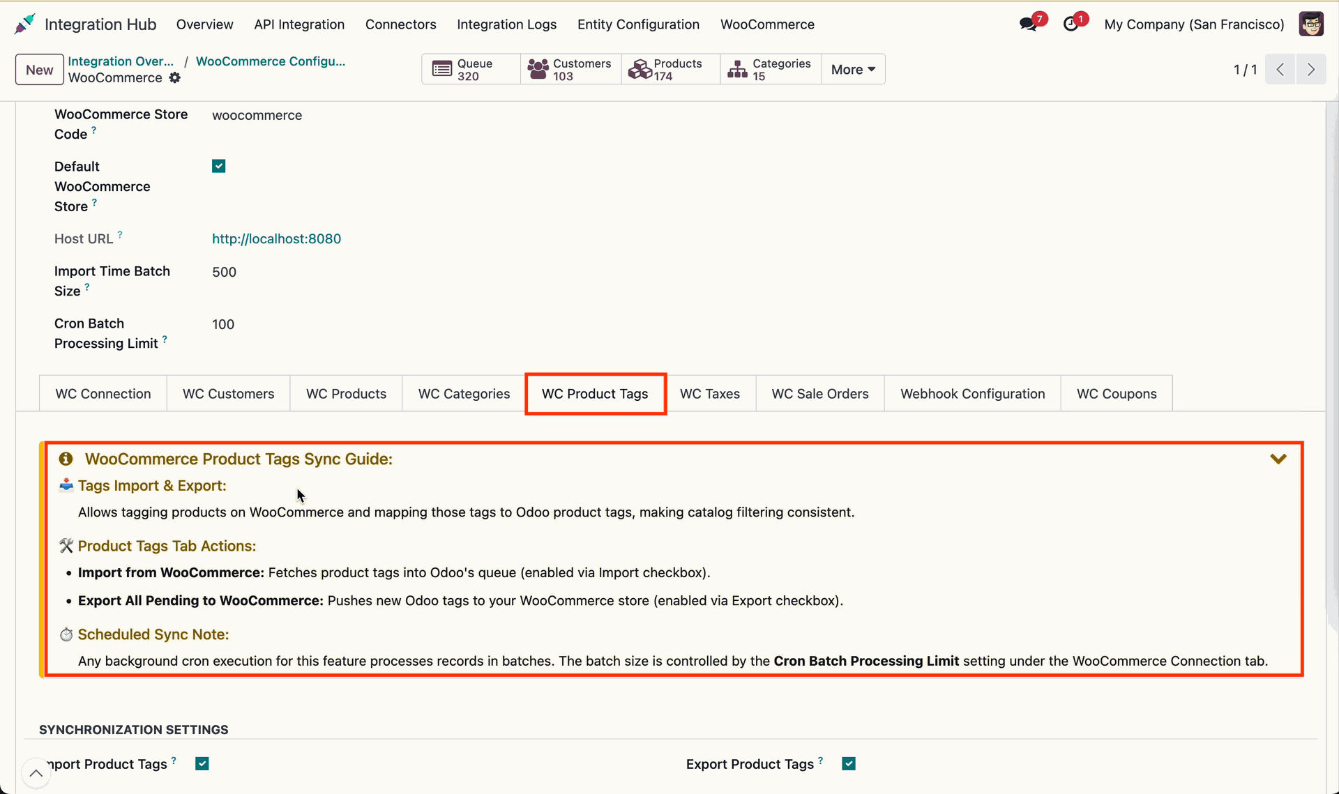Switch to the WC Customers tab
Image resolution: width=1339 pixels, height=794 pixels.
[229, 394]
